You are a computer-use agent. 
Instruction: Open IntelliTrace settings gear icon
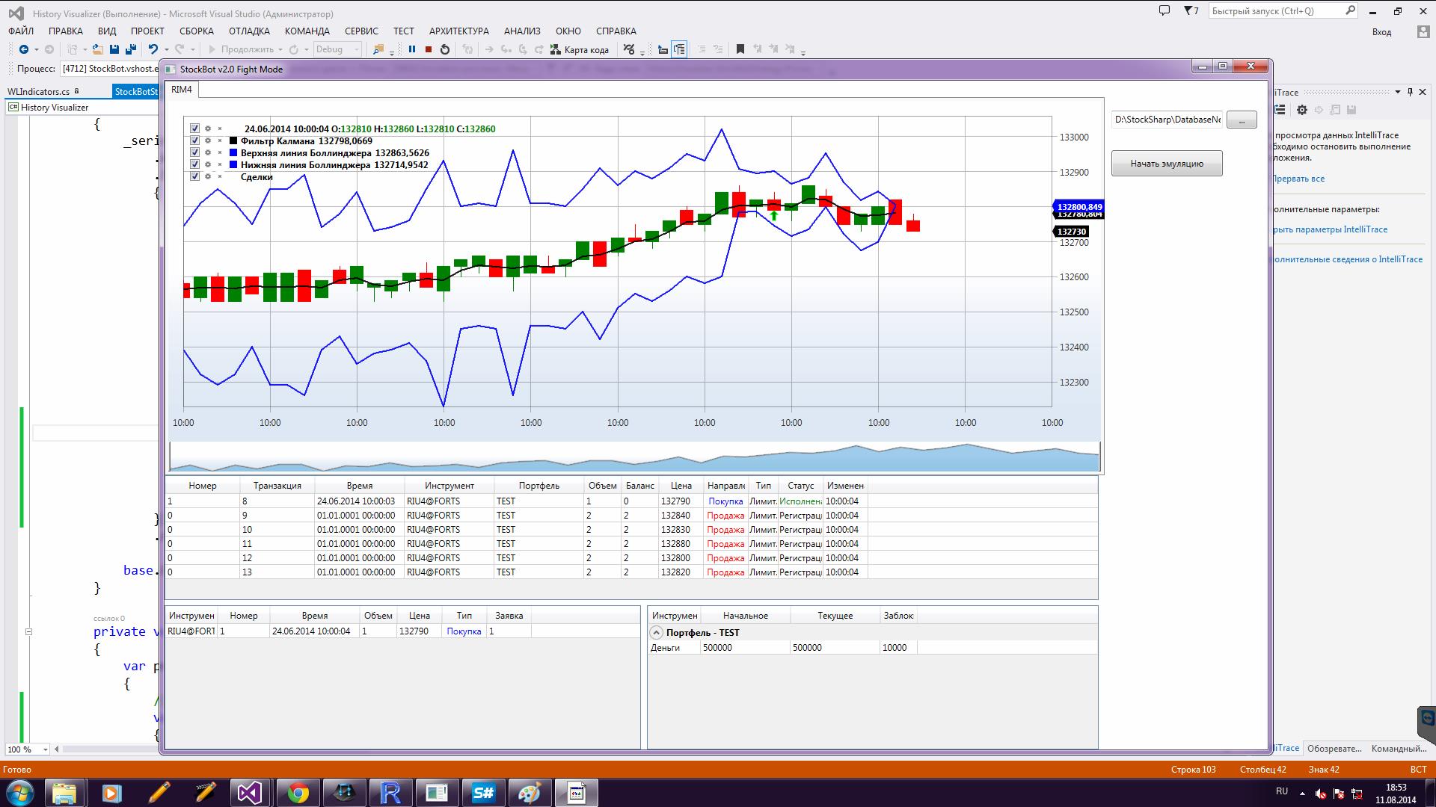[x=1302, y=110]
